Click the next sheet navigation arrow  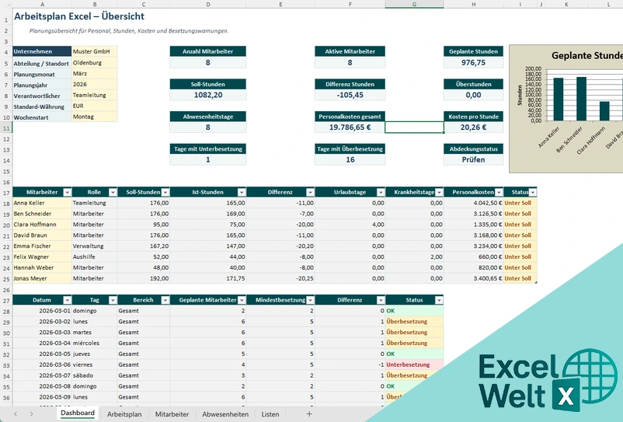31,414
